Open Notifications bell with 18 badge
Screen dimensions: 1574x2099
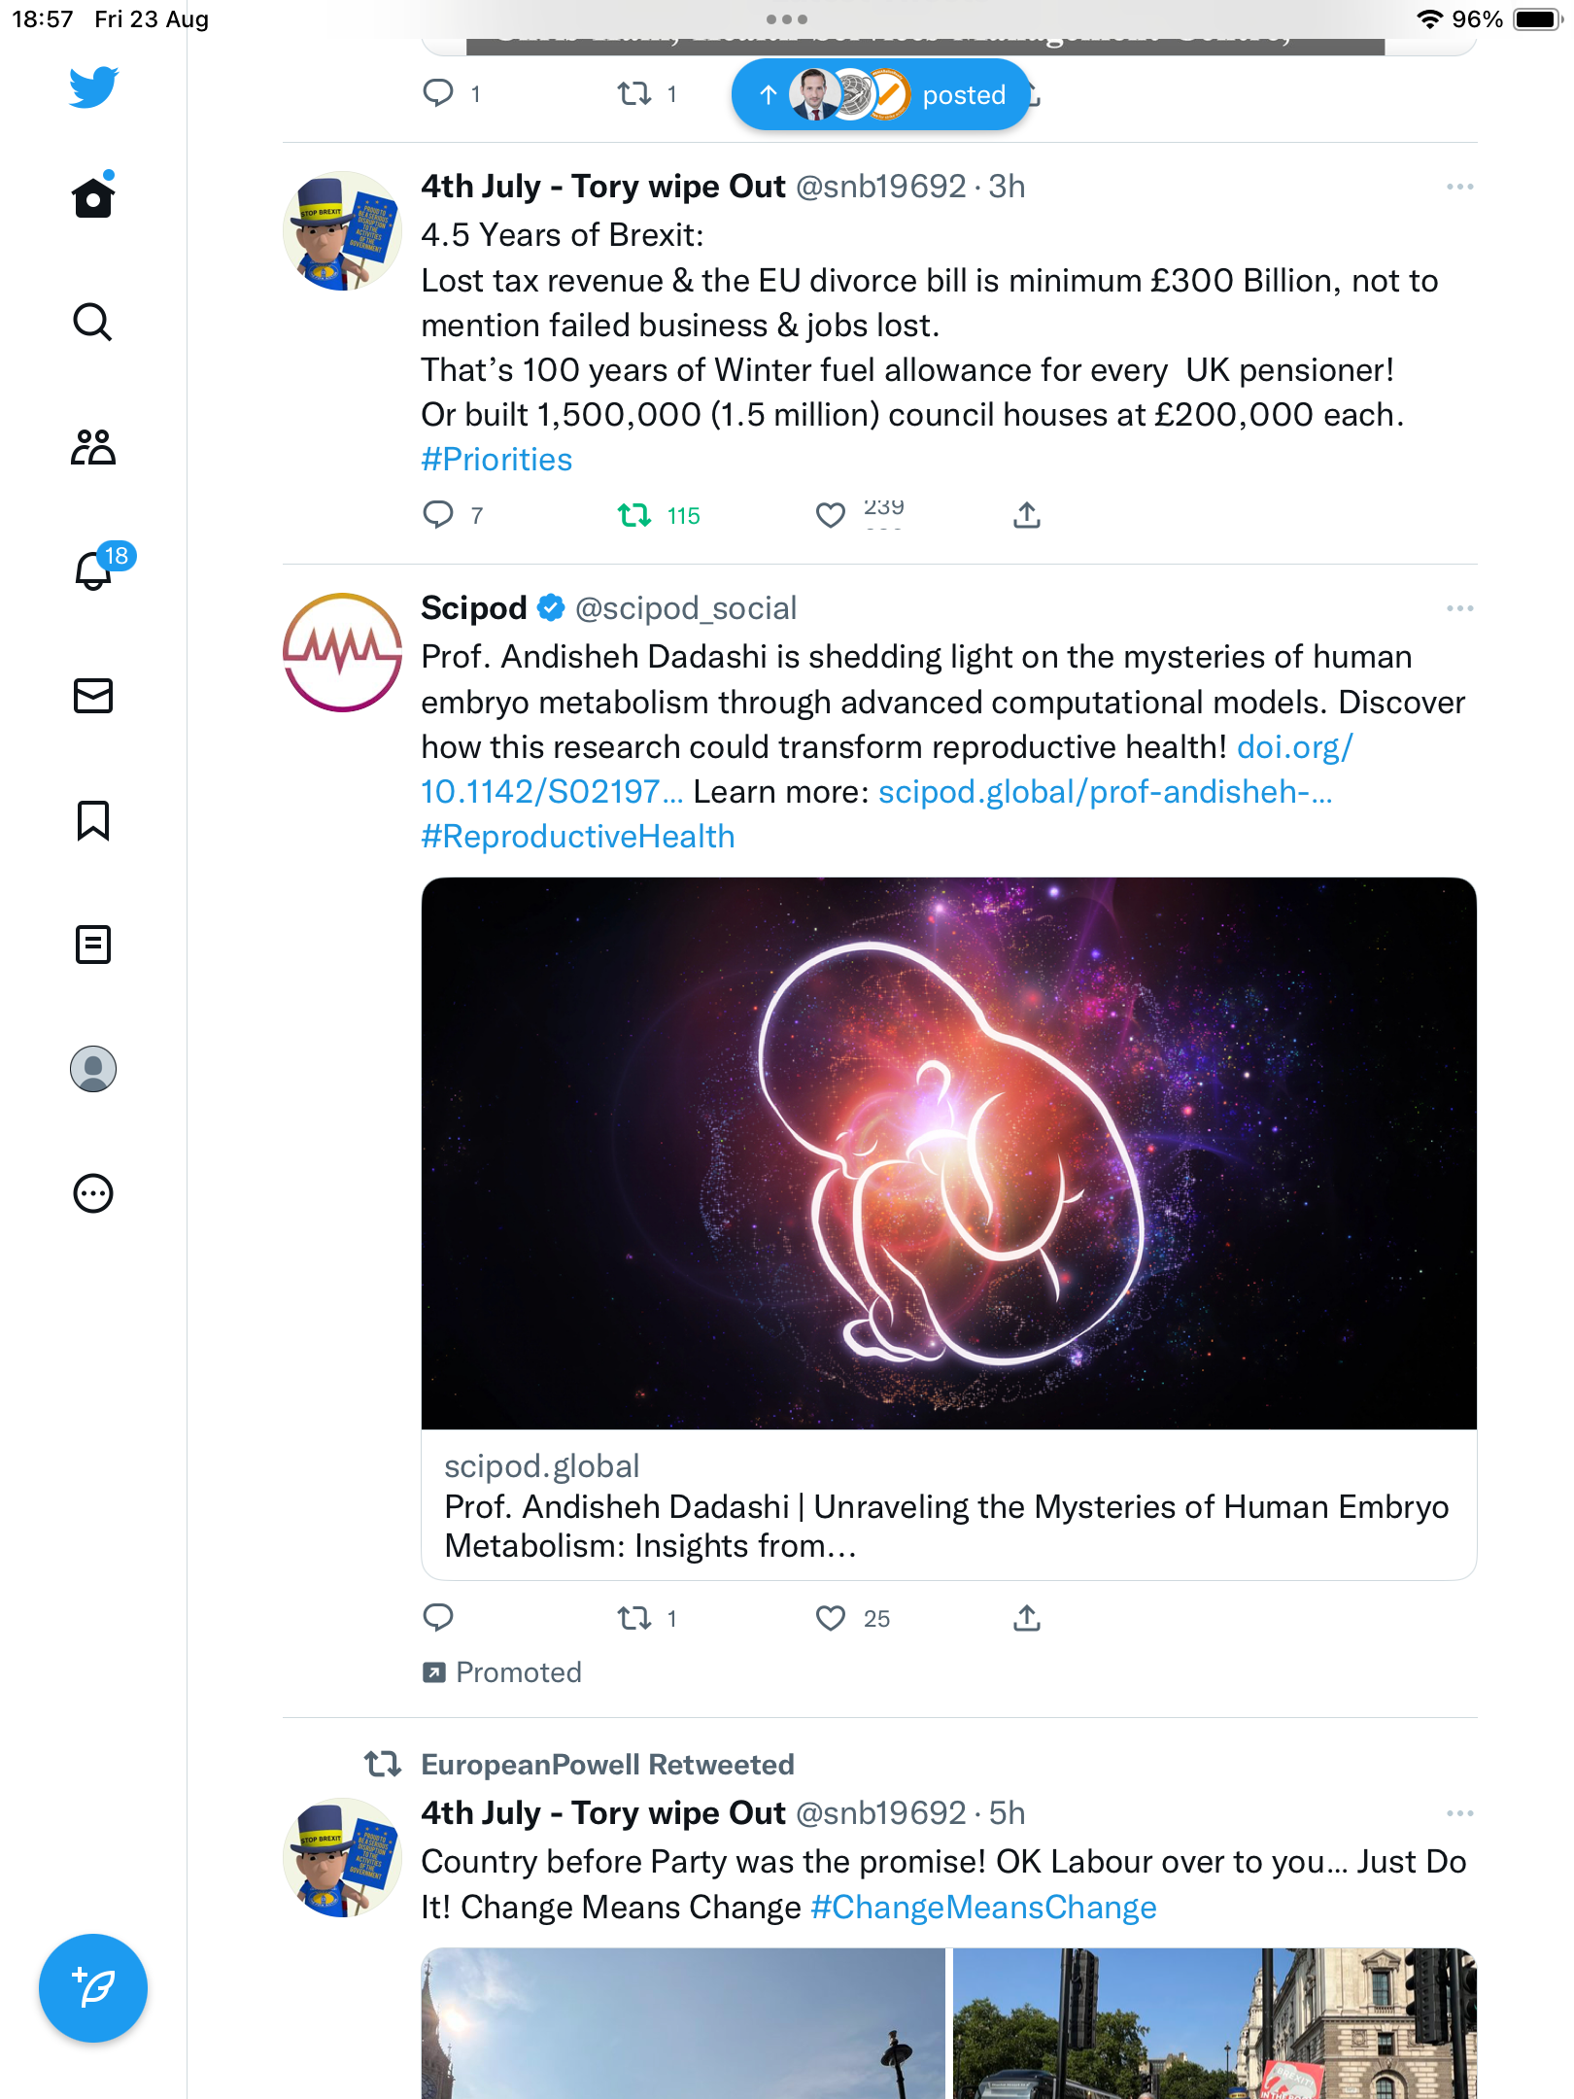[94, 569]
